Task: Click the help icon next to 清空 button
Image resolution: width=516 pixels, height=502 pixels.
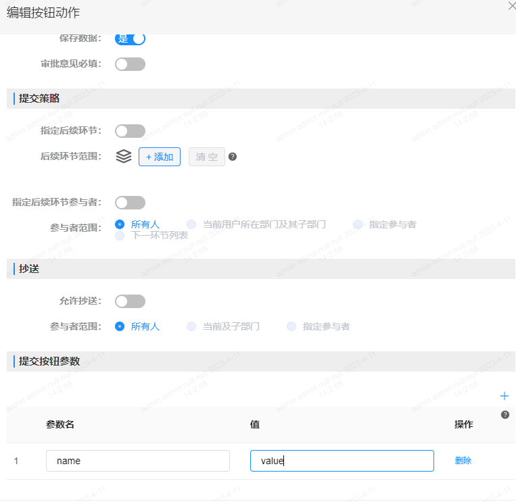Action: 233,157
